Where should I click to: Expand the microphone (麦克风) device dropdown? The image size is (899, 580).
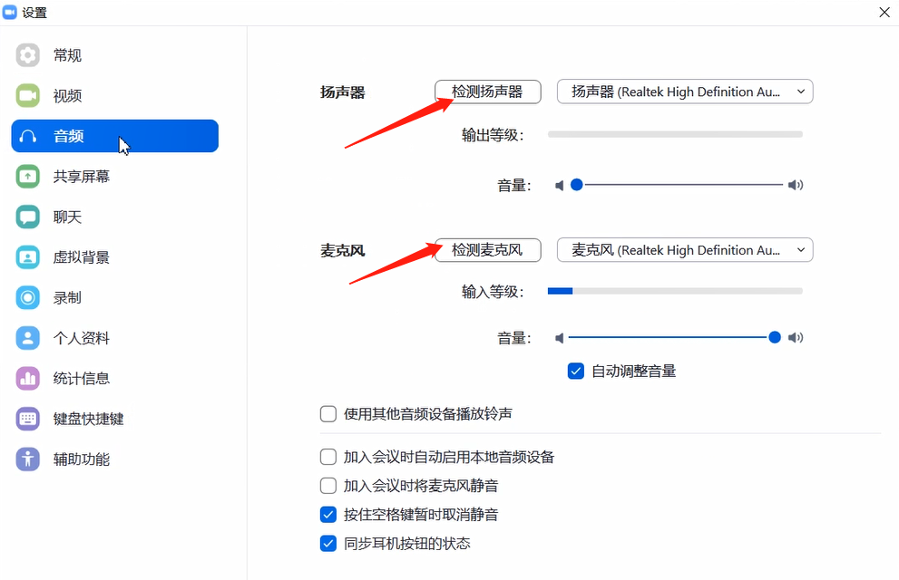685,250
